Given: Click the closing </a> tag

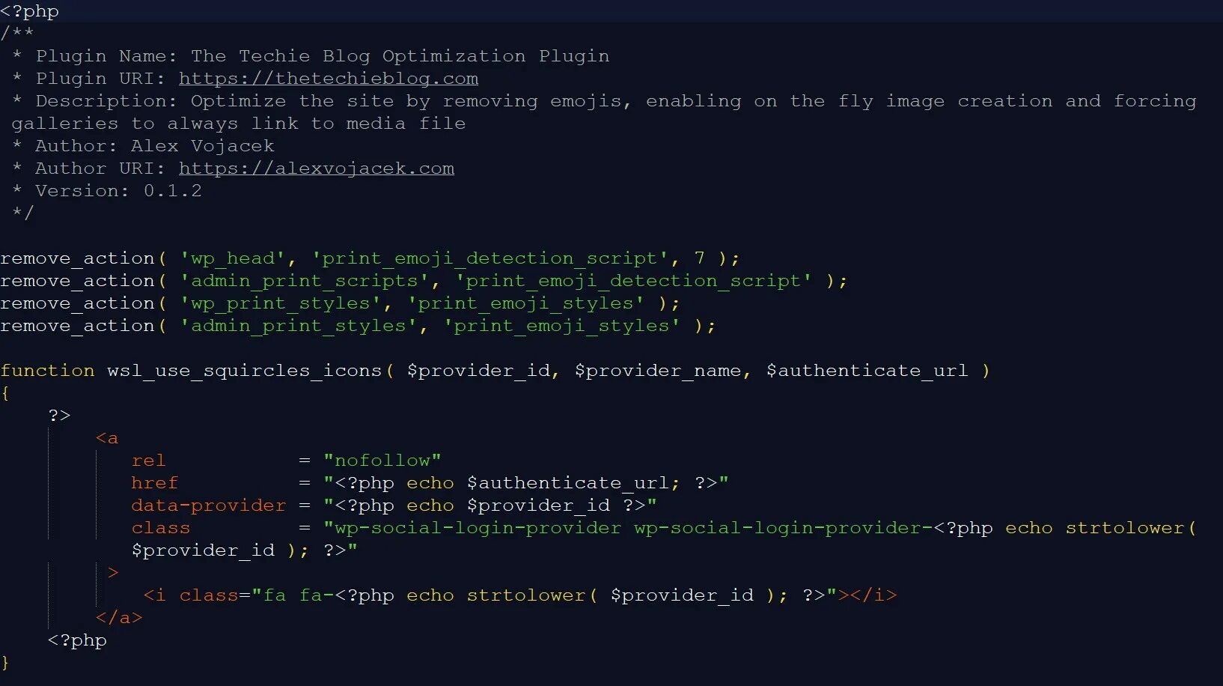Looking at the screenshot, I should (x=119, y=618).
